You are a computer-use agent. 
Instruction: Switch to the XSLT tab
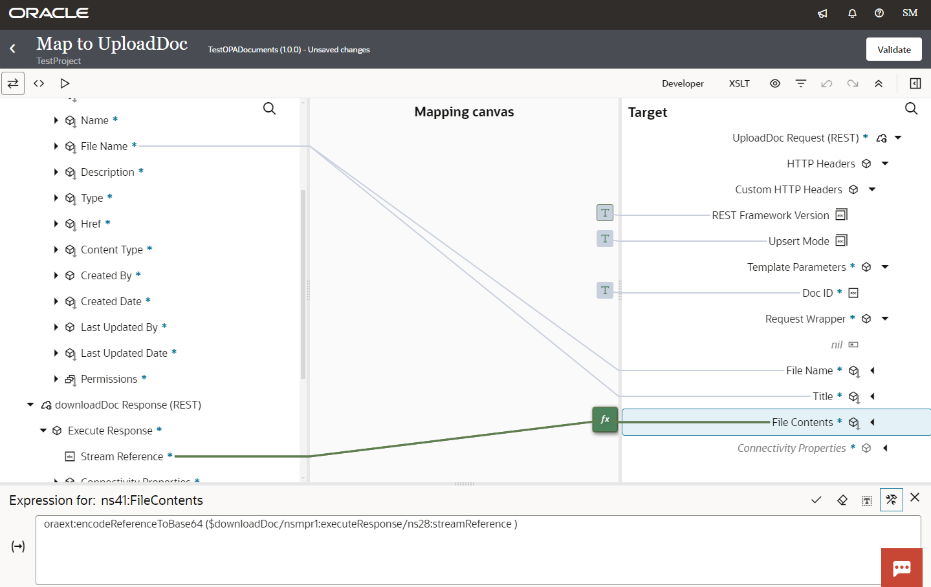(x=739, y=83)
